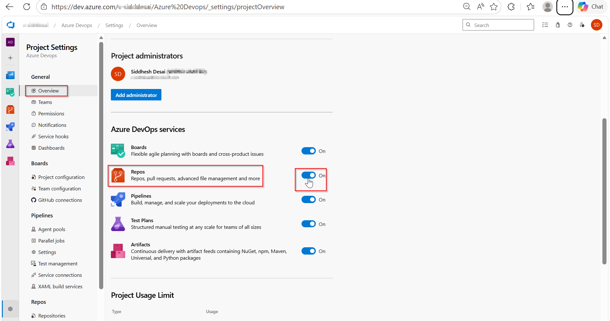
Task: Open browser Settings and more ellipsis
Action: [565, 7]
